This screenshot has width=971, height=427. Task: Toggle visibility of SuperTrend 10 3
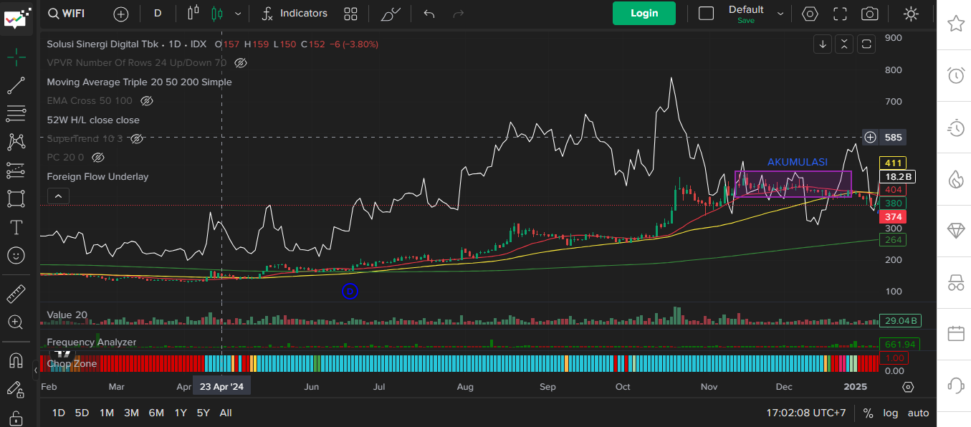(138, 138)
